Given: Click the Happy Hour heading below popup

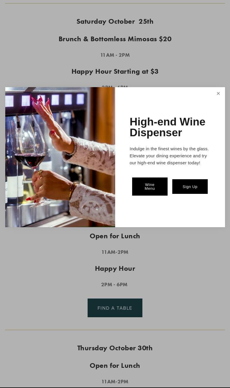Looking at the screenshot, I should pos(115,268).
